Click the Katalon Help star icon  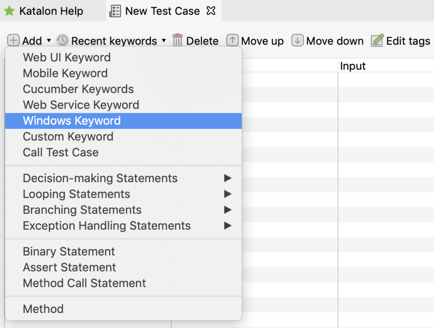point(10,11)
